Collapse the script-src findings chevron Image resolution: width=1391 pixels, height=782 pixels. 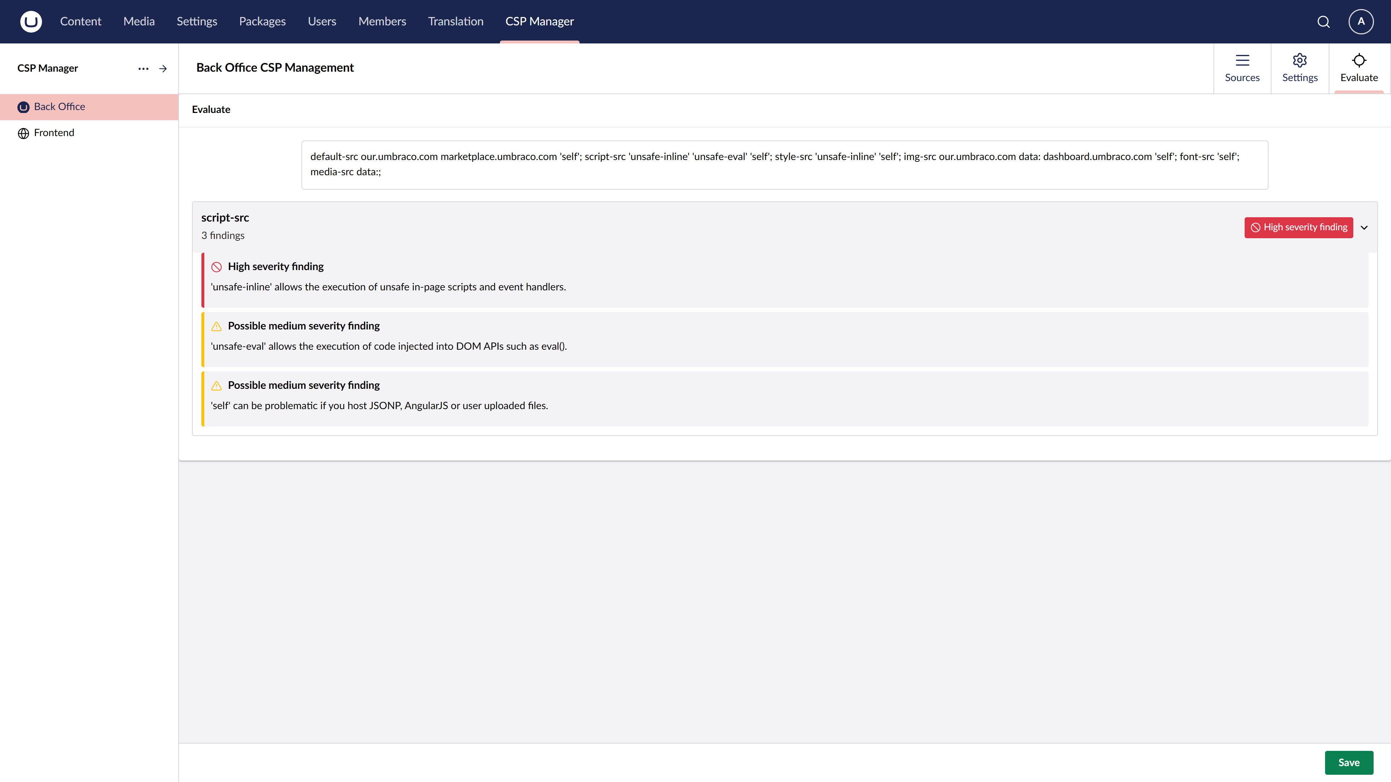click(1364, 228)
